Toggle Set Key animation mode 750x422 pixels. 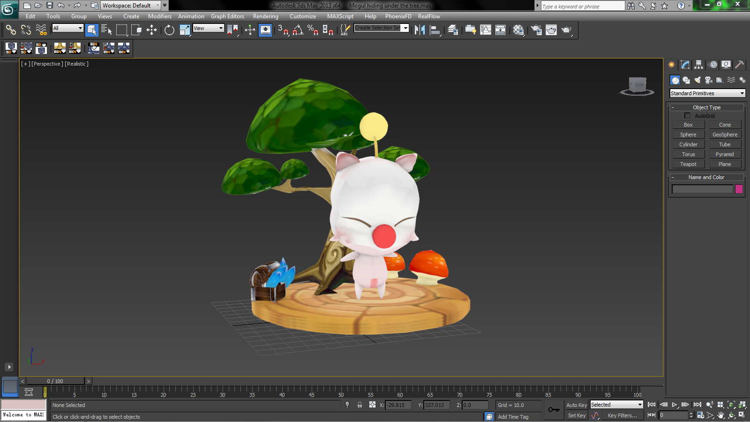pyautogui.click(x=577, y=415)
